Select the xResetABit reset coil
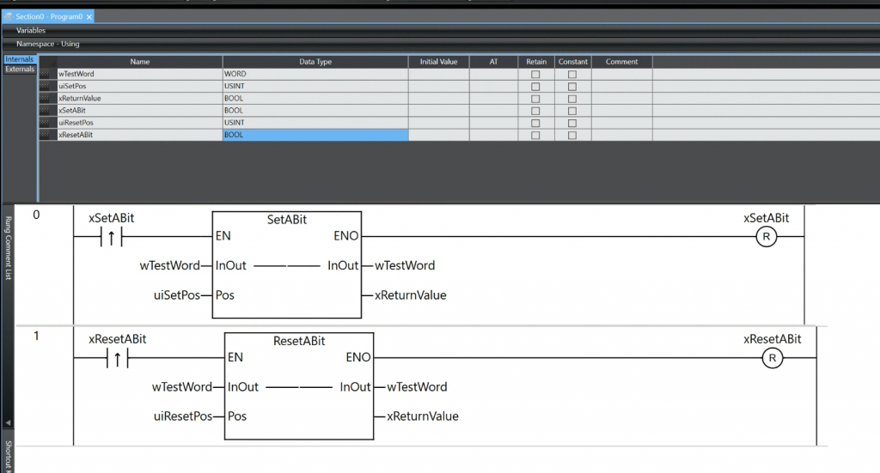880x473 pixels. pyautogui.click(x=772, y=358)
